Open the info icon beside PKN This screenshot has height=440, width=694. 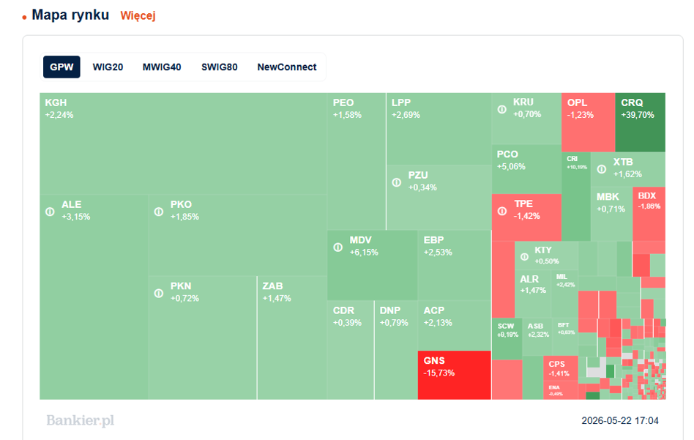pyautogui.click(x=158, y=293)
